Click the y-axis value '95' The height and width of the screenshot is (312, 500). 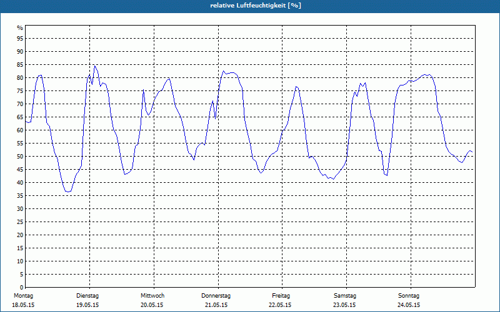coord(20,39)
